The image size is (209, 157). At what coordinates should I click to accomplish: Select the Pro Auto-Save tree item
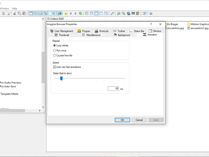pos(8,87)
